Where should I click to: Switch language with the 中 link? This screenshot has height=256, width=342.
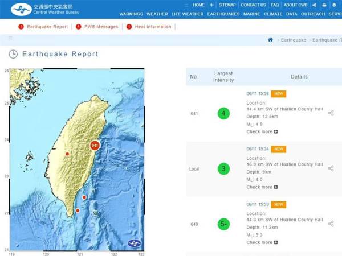click(x=211, y=5)
